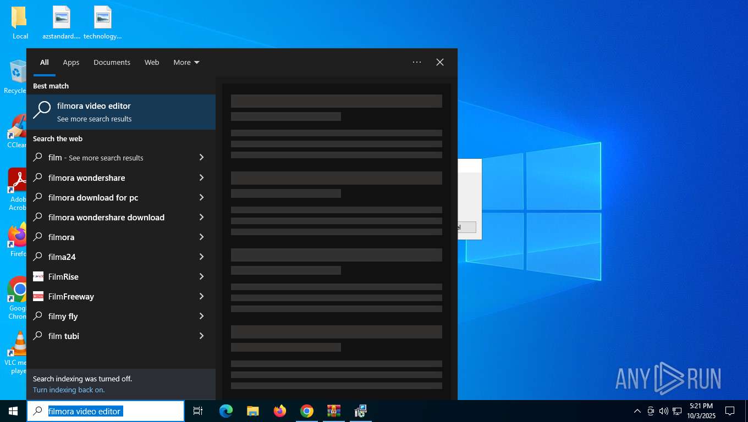Open the volume control tray icon
Image resolution: width=748 pixels, height=422 pixels.
[x=663, y=411]
